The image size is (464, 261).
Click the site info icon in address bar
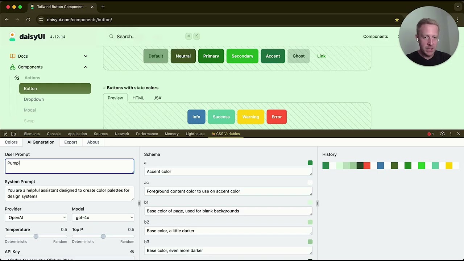[x=41, y=20]
